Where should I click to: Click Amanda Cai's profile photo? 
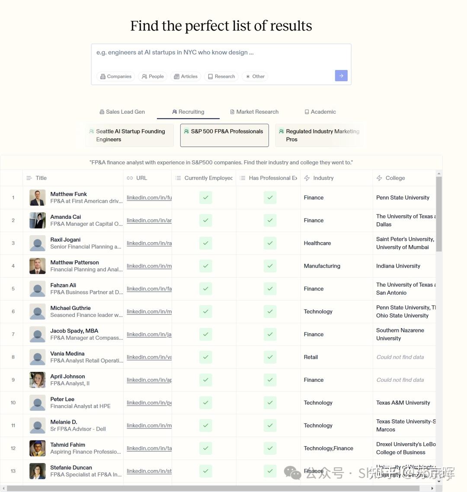click(37, 220)
